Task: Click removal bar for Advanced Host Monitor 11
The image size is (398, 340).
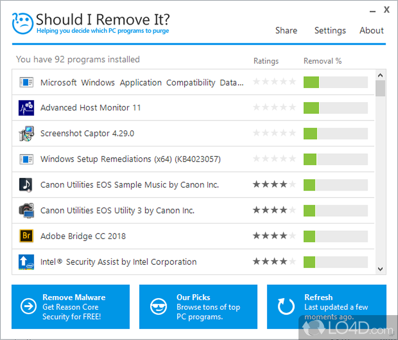Action: (x=335, y=108)
